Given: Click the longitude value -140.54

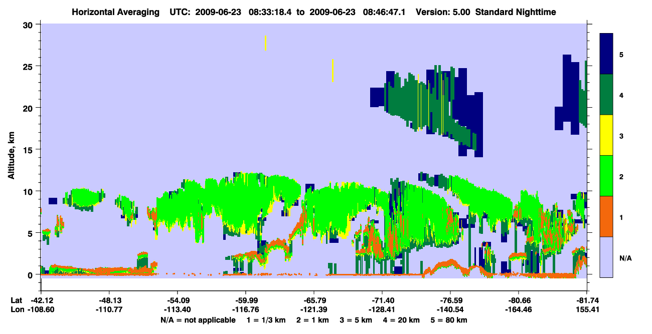Looking at the screenshot, I should coord(450,309).
